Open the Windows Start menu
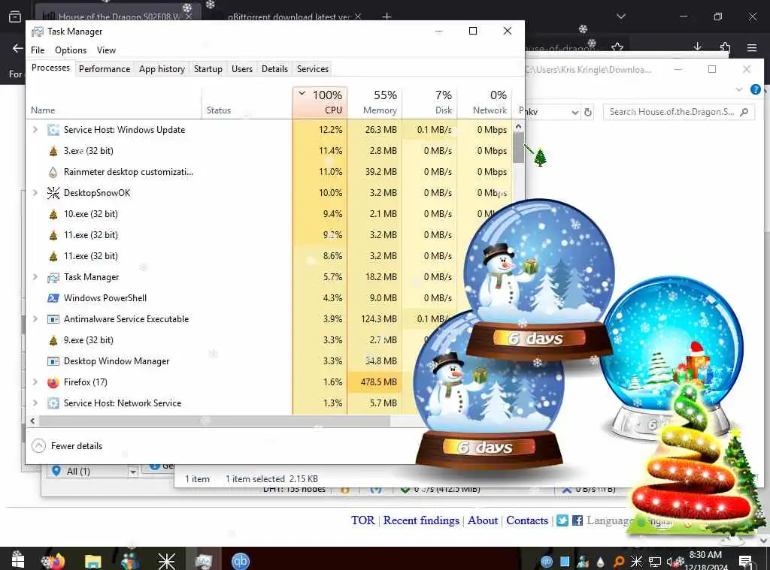Image resolution: width=770 pixels, height=570 pixels. (x=18, y=559)
